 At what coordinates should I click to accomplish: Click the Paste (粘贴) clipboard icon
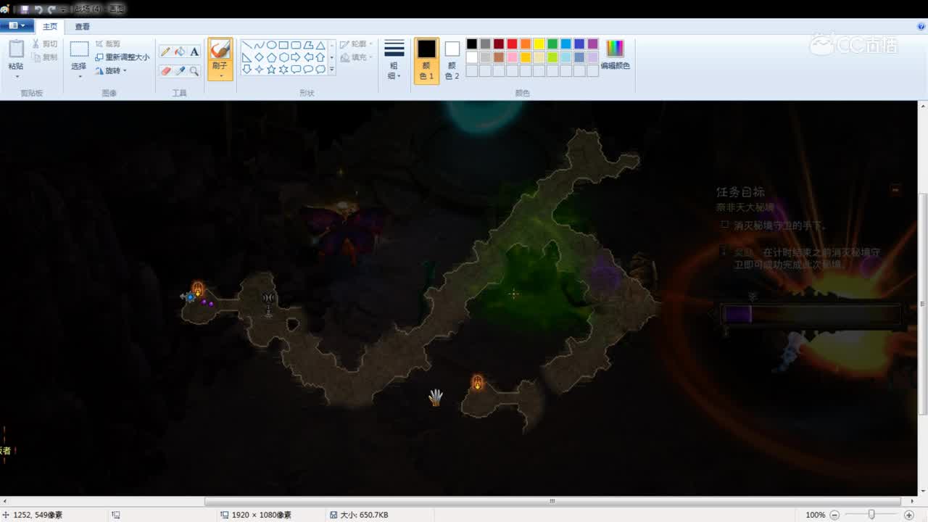tap(16, 50)
